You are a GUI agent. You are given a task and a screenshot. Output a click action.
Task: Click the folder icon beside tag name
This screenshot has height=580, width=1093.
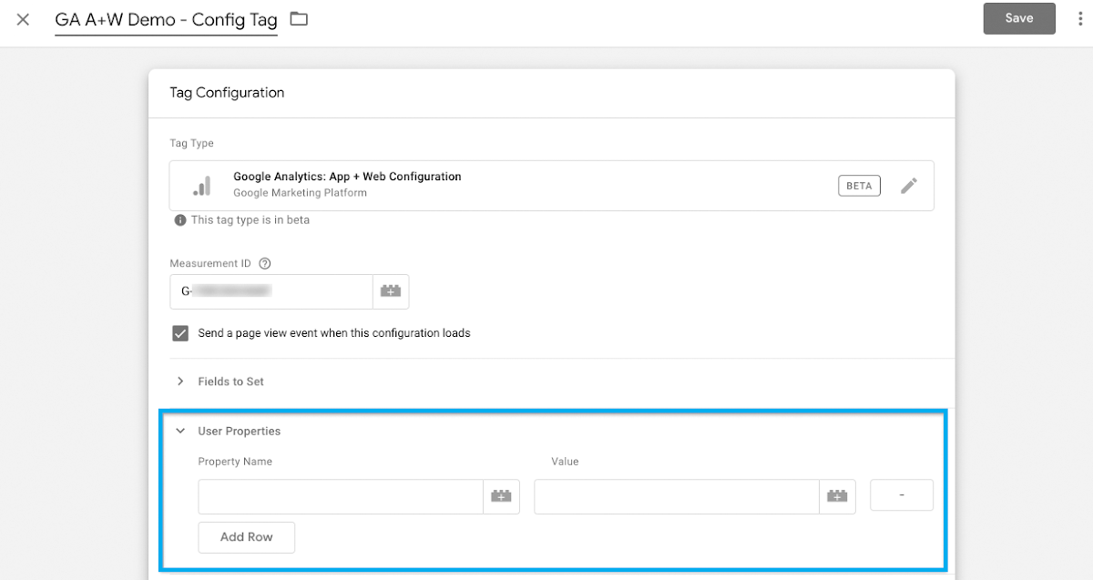tap(299, 19)
